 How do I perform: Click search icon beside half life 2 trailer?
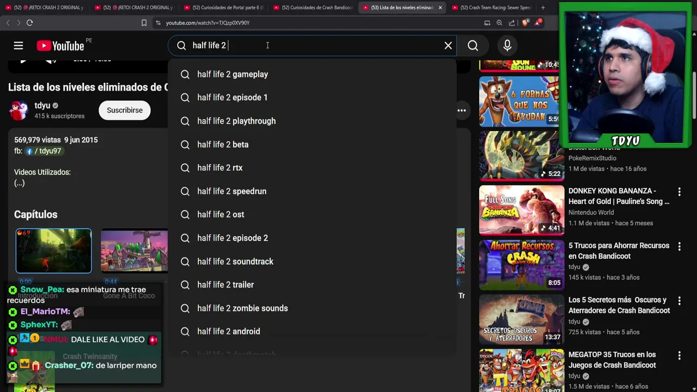tap(185, 285)
